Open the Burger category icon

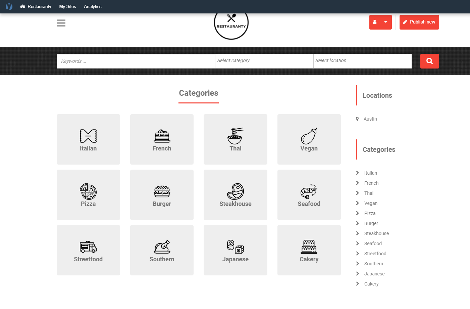coord(162,191)
